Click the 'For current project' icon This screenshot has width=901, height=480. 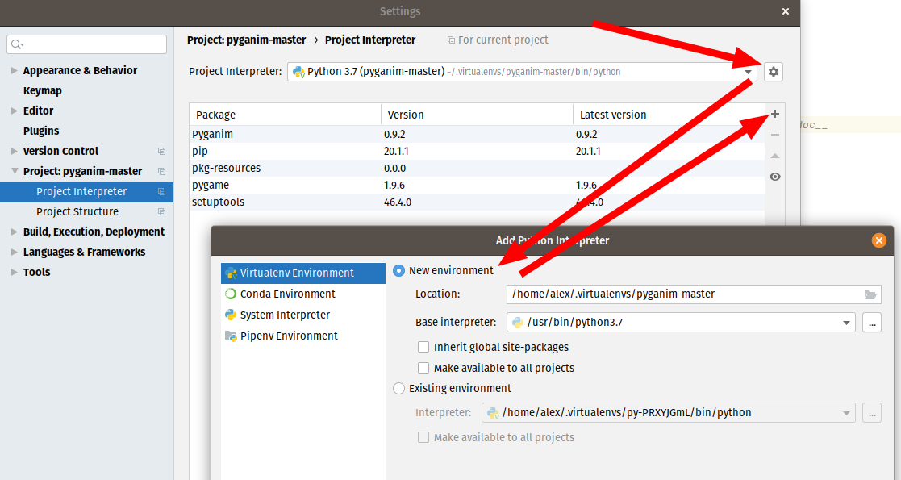451,40
